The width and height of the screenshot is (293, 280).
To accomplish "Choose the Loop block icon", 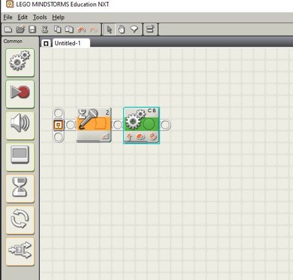I will (20, 220).
